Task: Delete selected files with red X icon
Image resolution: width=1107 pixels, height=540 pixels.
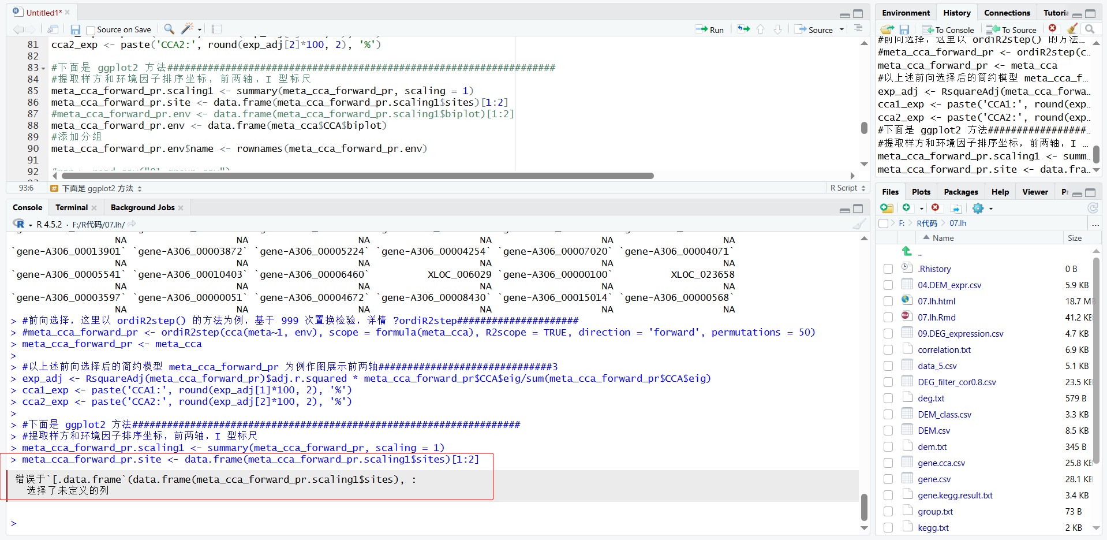Action: pyautogui.click(x=936, y=208)
